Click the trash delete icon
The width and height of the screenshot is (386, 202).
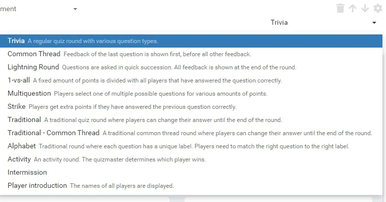pos(340,8)
